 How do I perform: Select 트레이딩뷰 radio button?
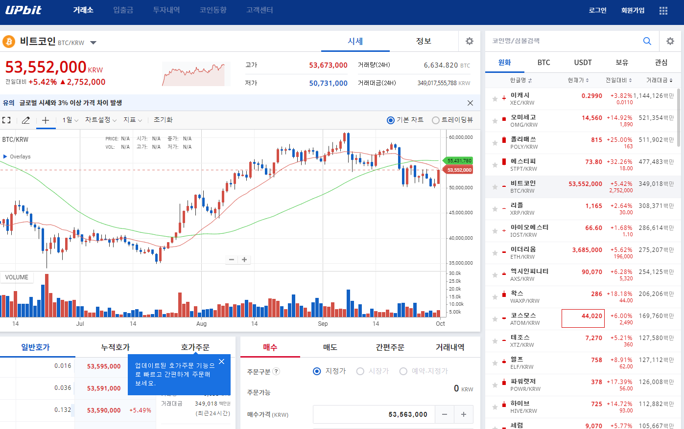click(436, 120)
